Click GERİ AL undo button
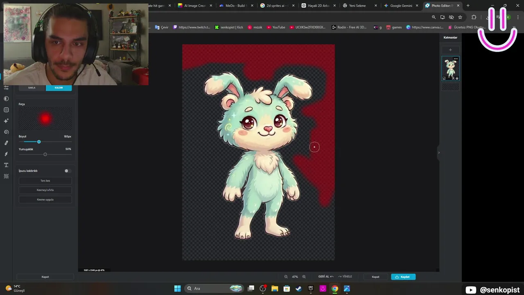The width and height of the screenshot is (524, 295). click(x=326, y=277)
